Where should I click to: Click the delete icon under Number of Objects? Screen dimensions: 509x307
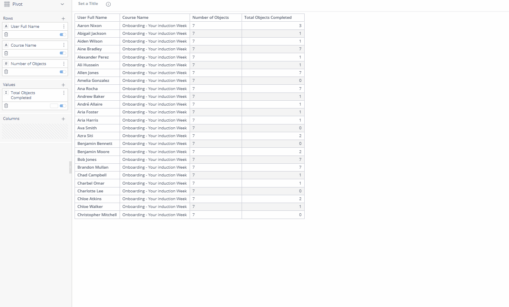(x=6, y=72)
